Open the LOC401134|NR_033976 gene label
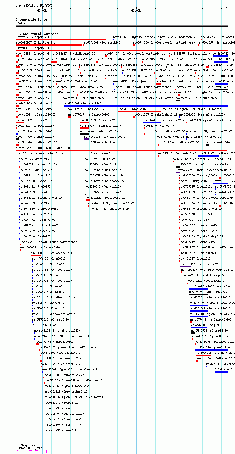235x454 pixels. point(31,448)
